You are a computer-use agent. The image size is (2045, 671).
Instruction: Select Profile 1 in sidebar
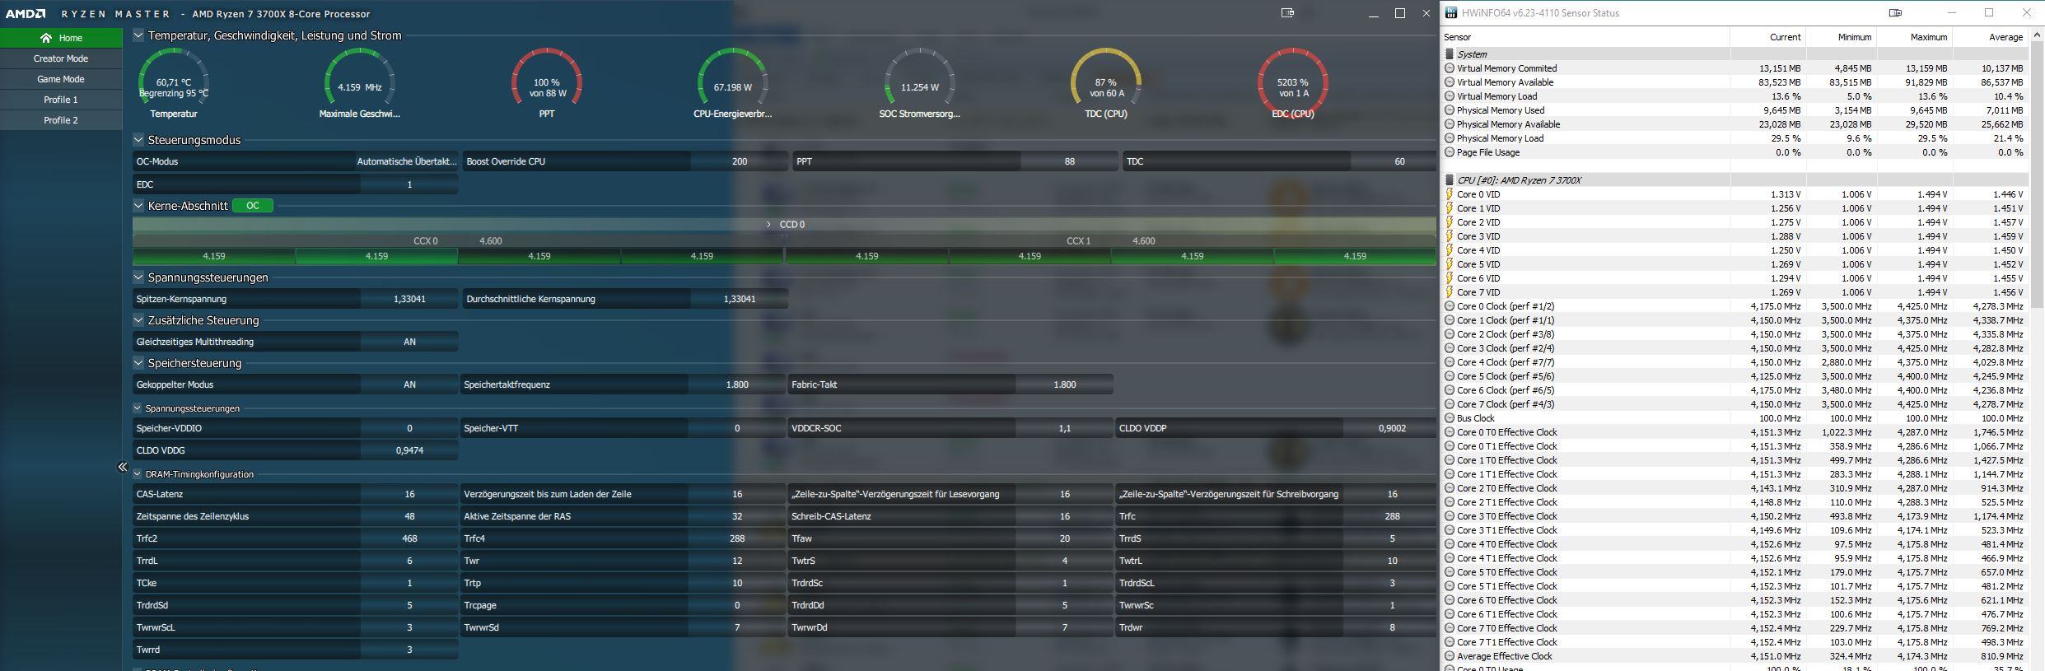pos(61,100)
